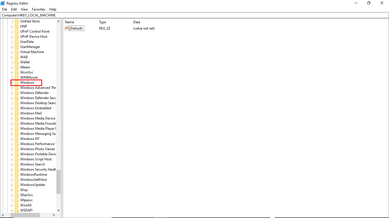Select the "Windows Portable Devic" key label
The image size is (389, 218).
point(38,154)
